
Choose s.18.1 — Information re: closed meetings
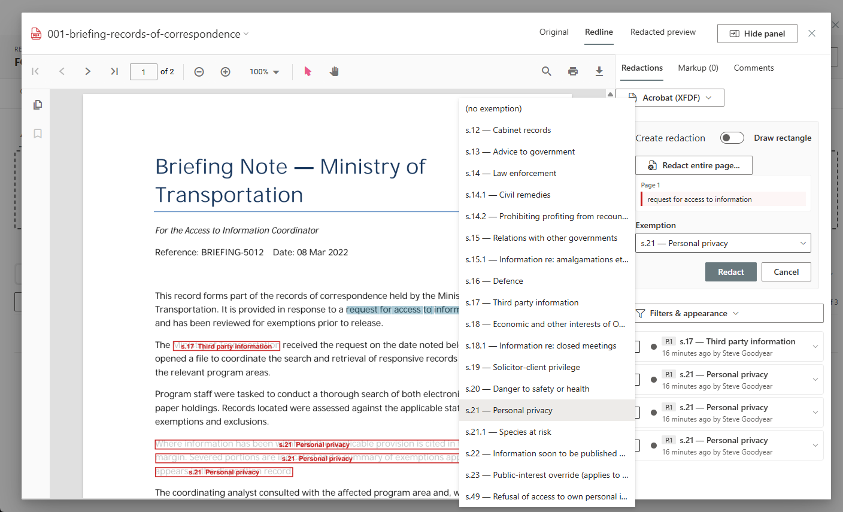click(x=547, y=346)
